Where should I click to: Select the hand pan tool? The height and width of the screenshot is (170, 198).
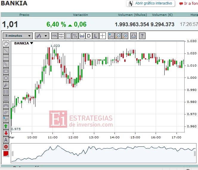(6, 44)
